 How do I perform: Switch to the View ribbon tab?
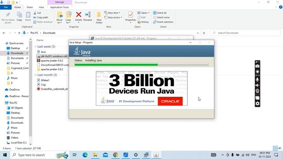click(x=41, y=7)
